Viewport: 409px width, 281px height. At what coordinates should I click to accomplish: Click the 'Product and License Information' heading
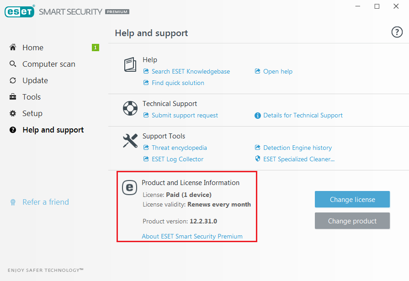(x=191, y=183)
